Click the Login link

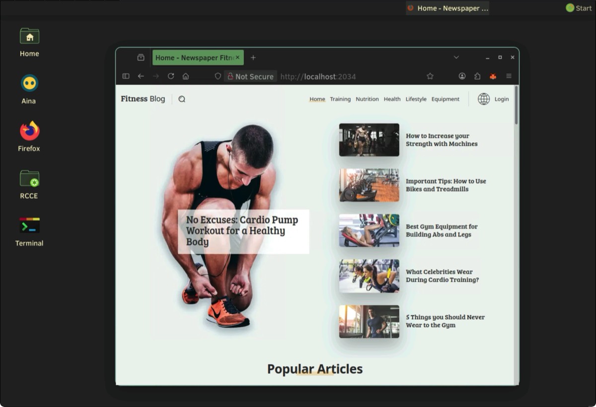click(x=502, y=99)
